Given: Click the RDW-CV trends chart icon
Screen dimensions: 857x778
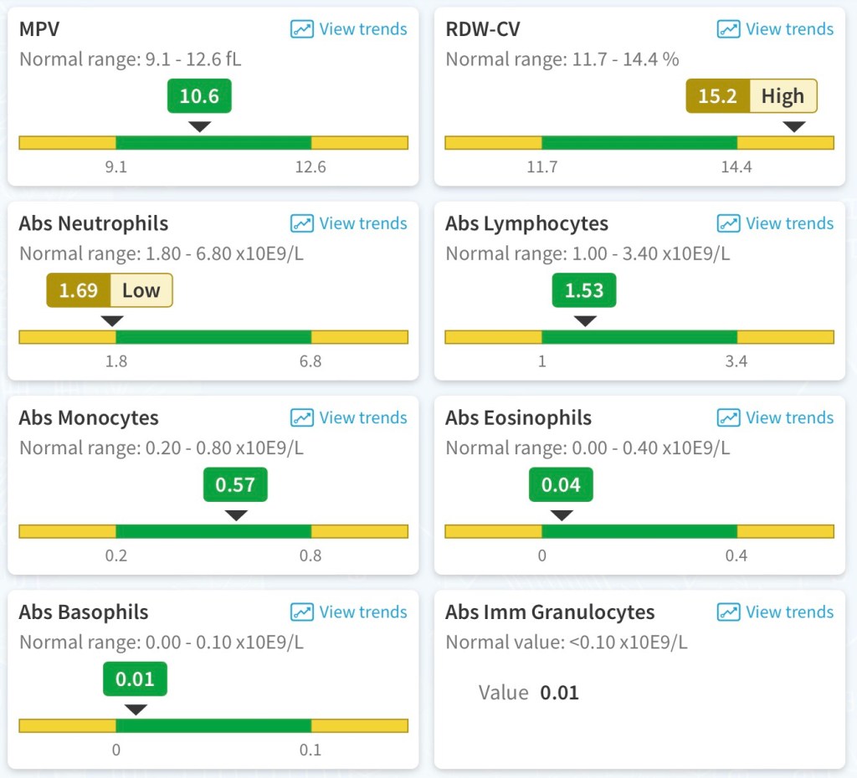Looking at the screenshot, I should click(728, 29).
